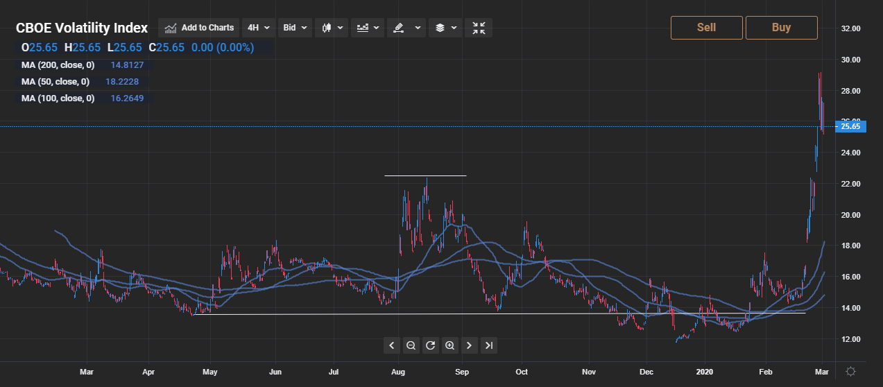
Task: Click the May label on time axis
Action: pyautogui.click(x=212, y=372)
